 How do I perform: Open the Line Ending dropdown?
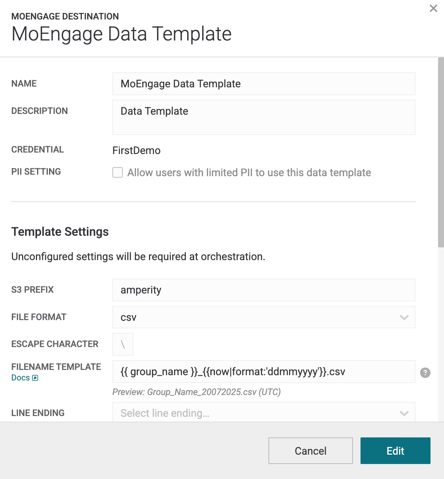coord(264,412)
